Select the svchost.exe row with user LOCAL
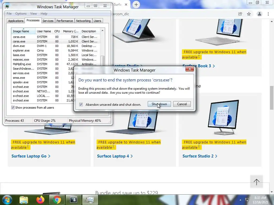 point(43,96)
